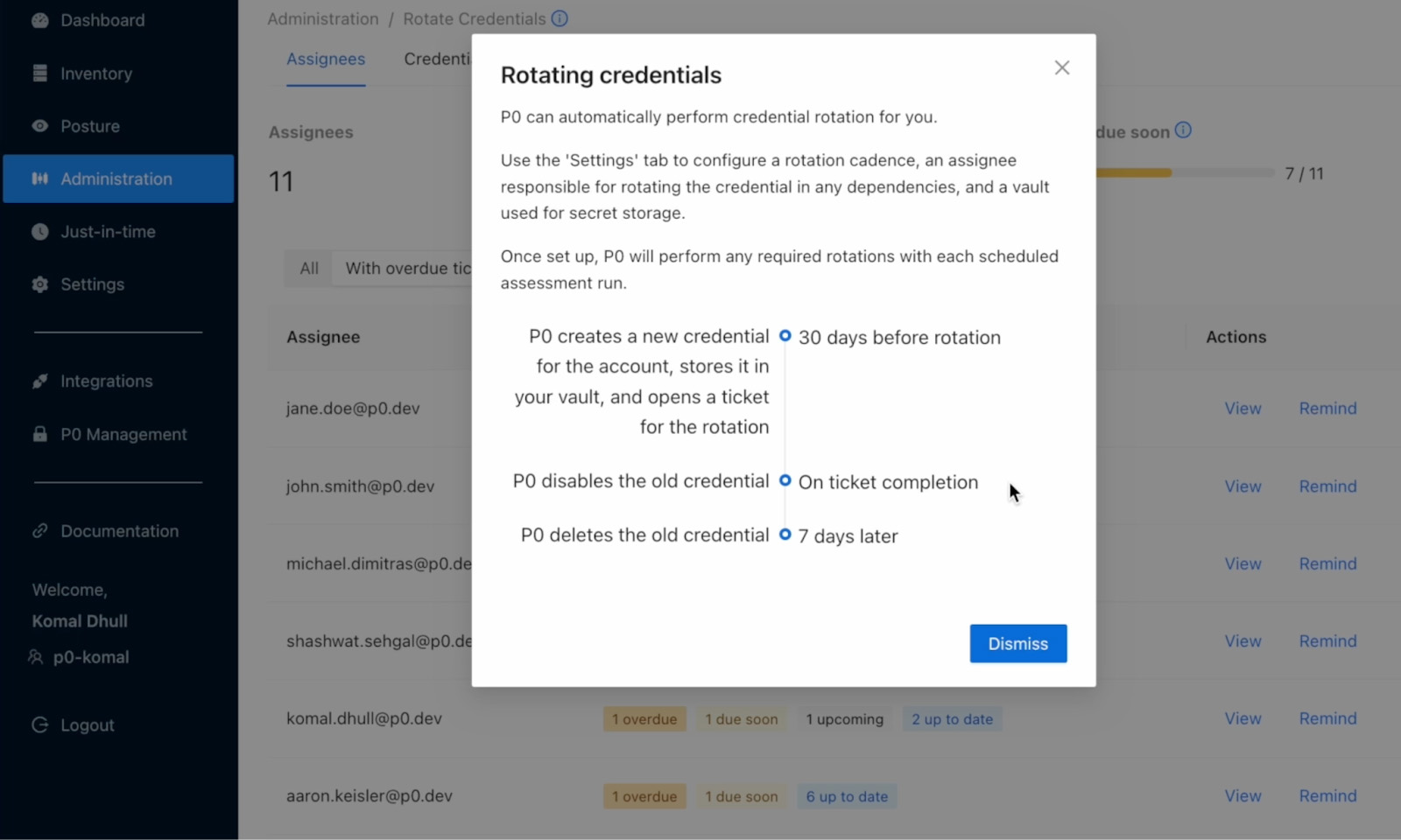Click the P0 Management lock icon
The width and height of the screenshot is (1401, 840).
40,434
